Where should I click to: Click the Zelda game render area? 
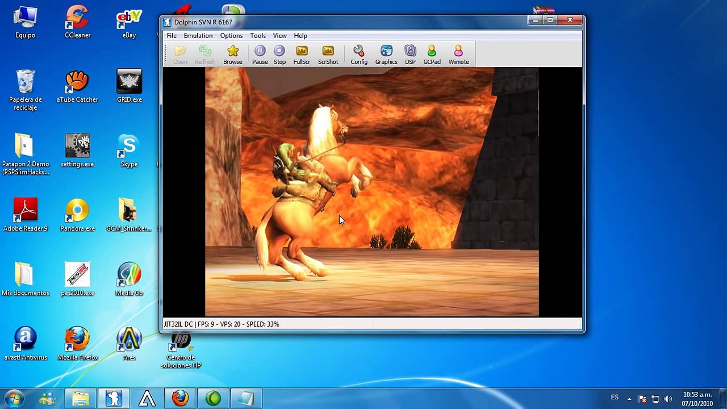point(372,191)
